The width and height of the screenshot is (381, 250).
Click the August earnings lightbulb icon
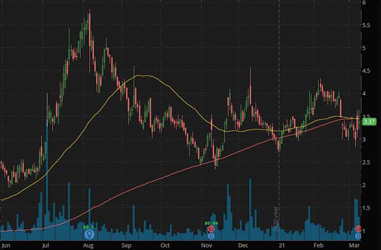(89, 235)
